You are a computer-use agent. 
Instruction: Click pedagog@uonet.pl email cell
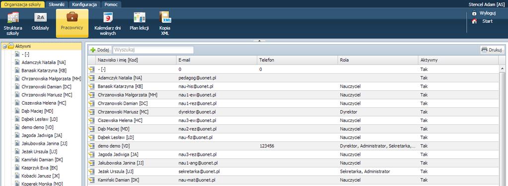[217, 78]
